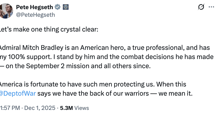Click the Grok explain-post icon

point(201,7)
